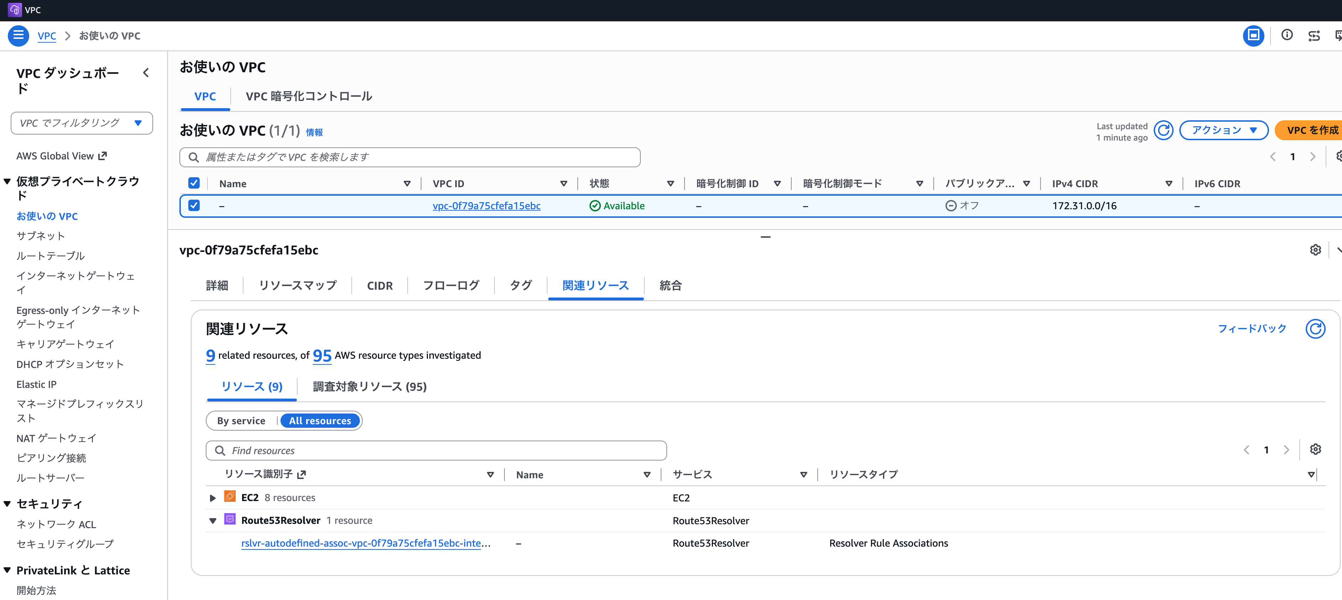Click the resource identifier external link icon
This screenshot has width=1342, height=600.
301,474
